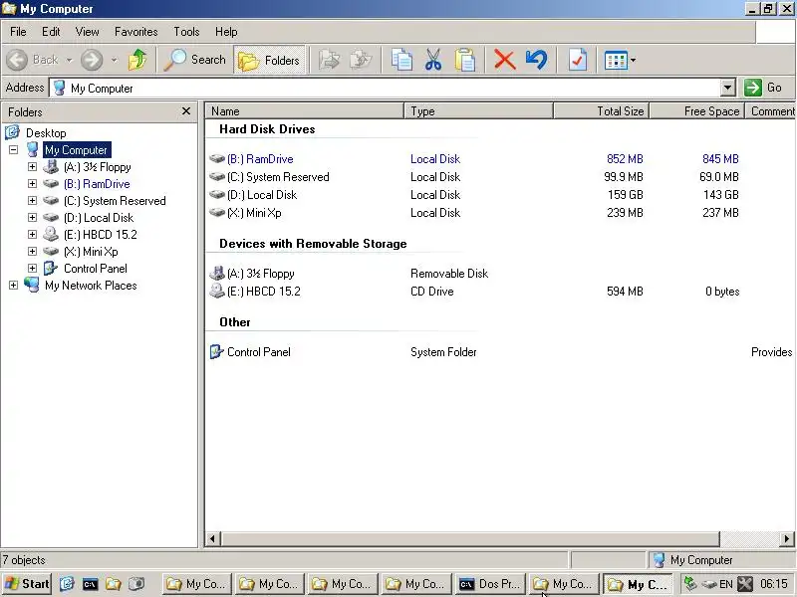Click (A:) 3½ Floppy icon in list
This screenshot has height=597, width=797.
[217, 273]
